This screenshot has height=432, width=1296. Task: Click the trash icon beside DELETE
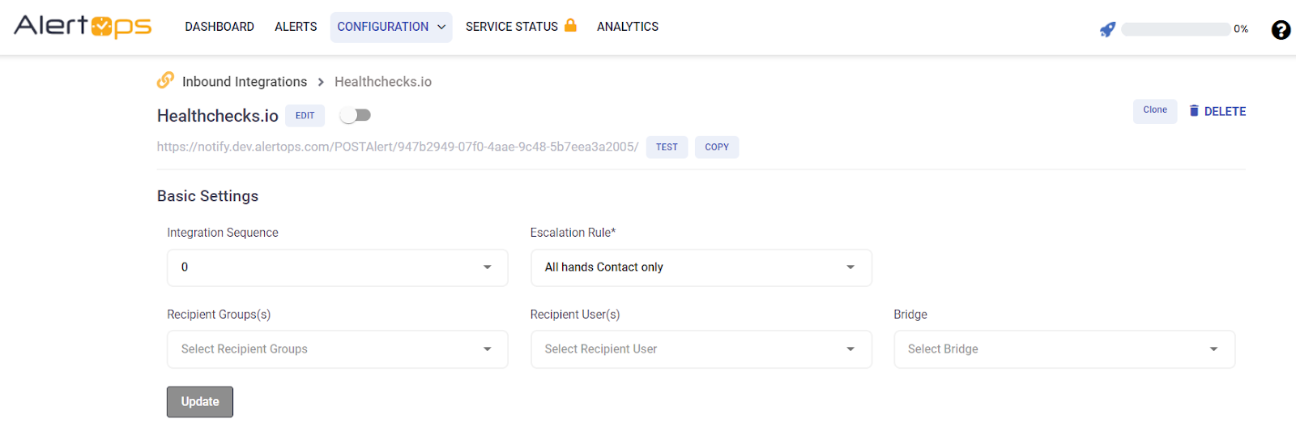coord(1193,111)
